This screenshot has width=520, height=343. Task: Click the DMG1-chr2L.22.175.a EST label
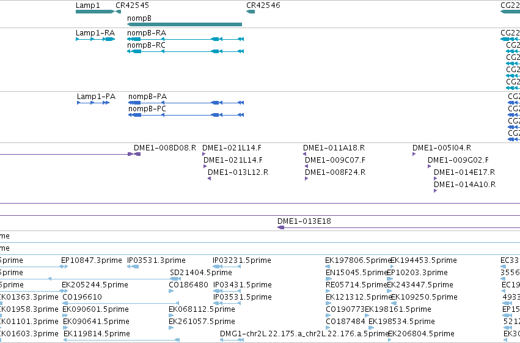pyautogui.click(x=304, y=334)
